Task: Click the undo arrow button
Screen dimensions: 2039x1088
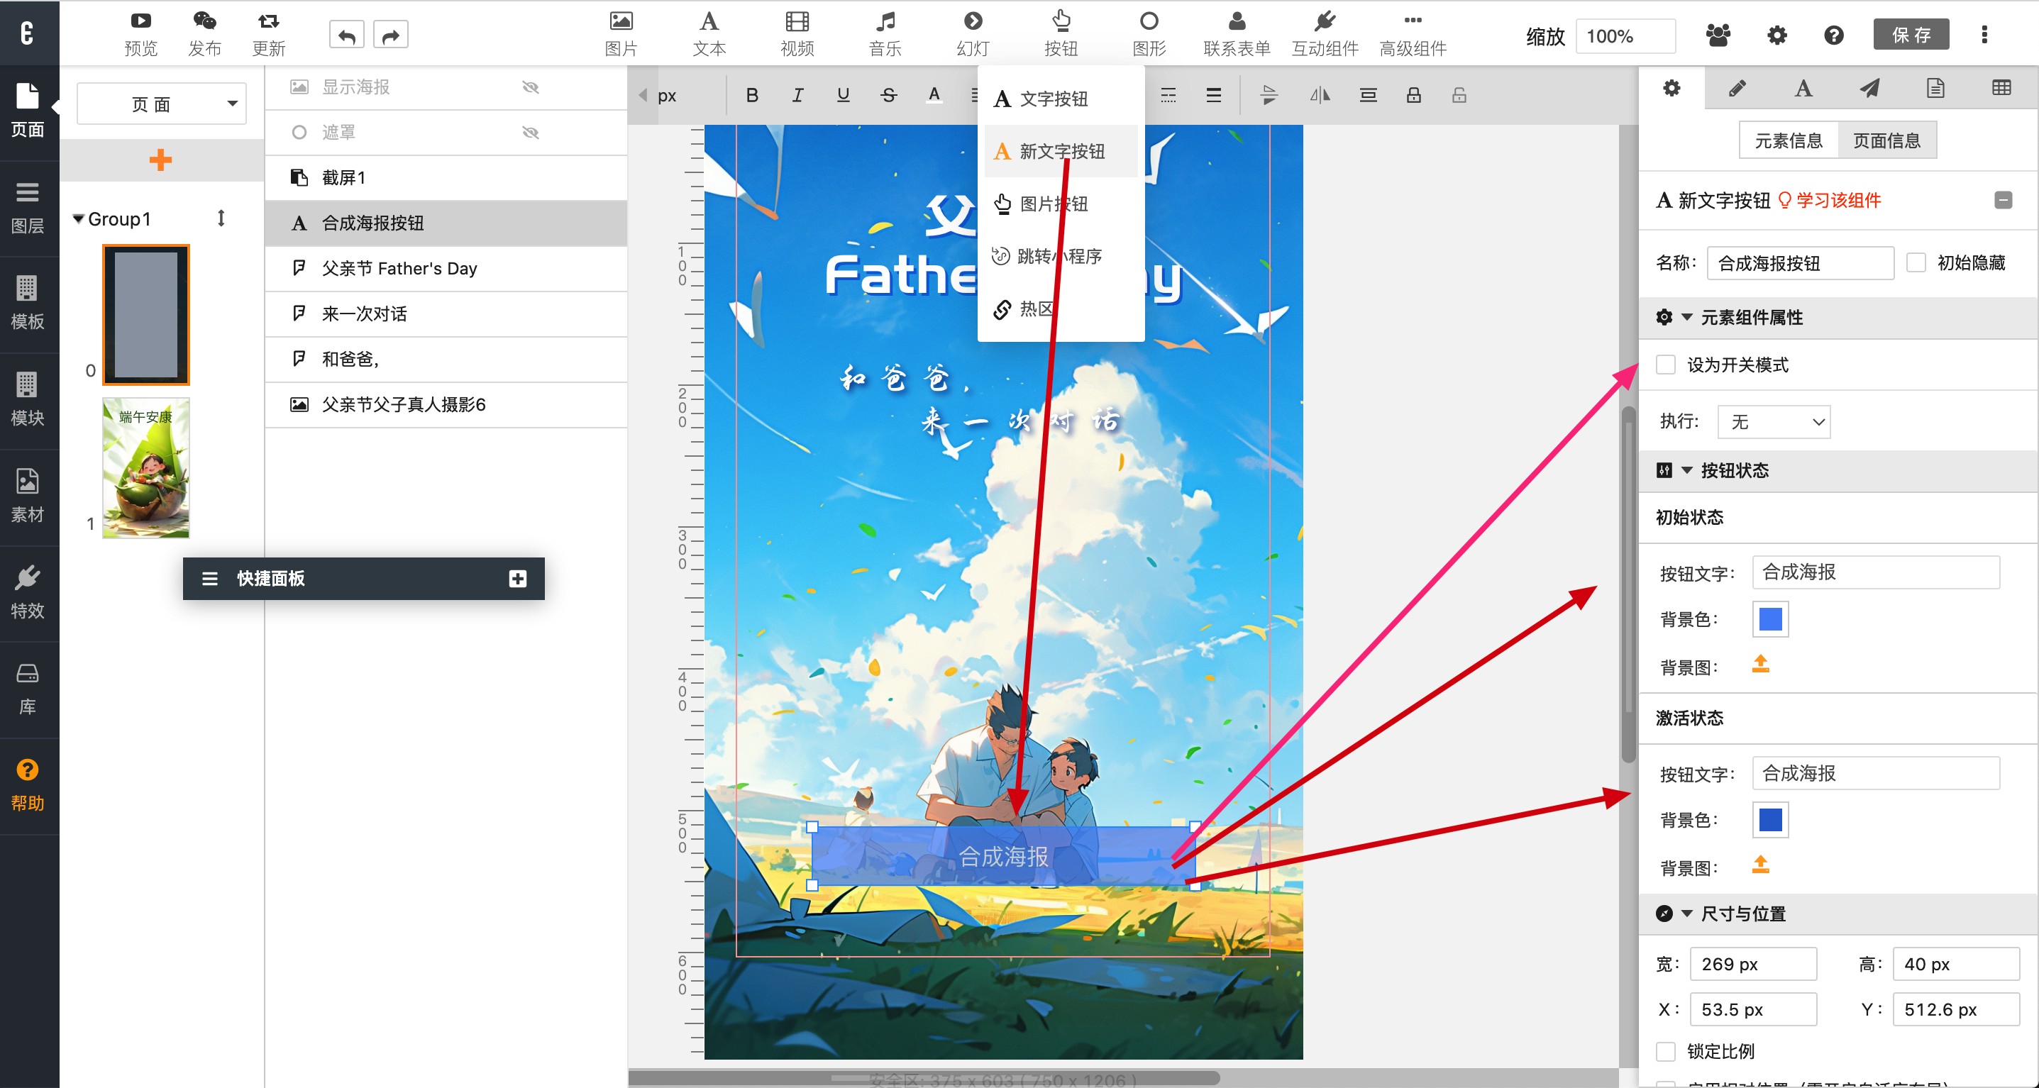Action: 347,35
